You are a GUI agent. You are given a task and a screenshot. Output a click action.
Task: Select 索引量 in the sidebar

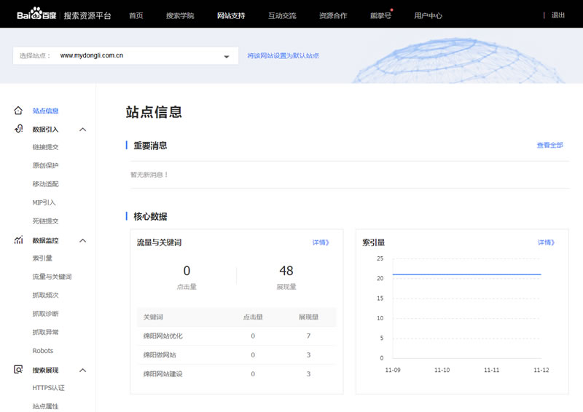[x=42, y=258]
